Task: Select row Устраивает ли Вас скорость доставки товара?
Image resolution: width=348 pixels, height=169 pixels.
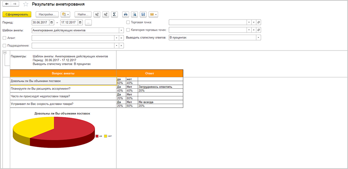Action: (x=63, y=104)
